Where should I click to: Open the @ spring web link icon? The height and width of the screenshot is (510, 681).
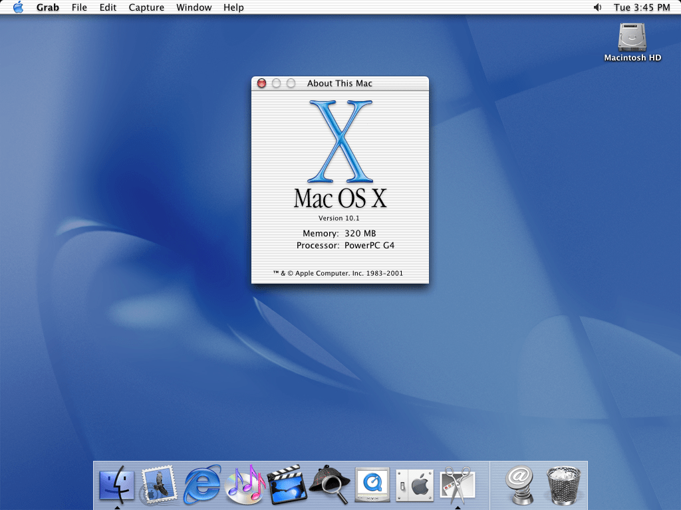(x=521, y=486)
